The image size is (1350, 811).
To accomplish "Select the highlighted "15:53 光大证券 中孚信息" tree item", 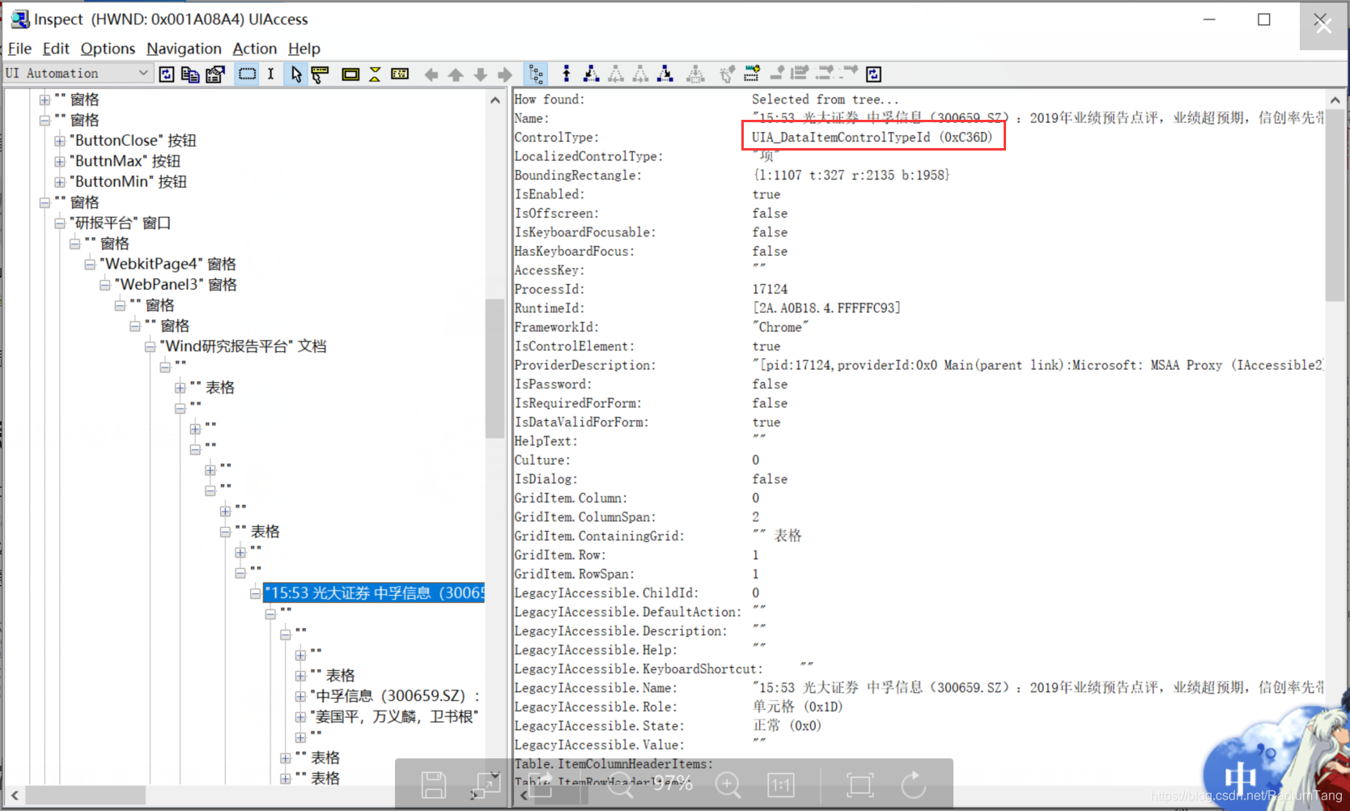I will (x=374, y=593).
